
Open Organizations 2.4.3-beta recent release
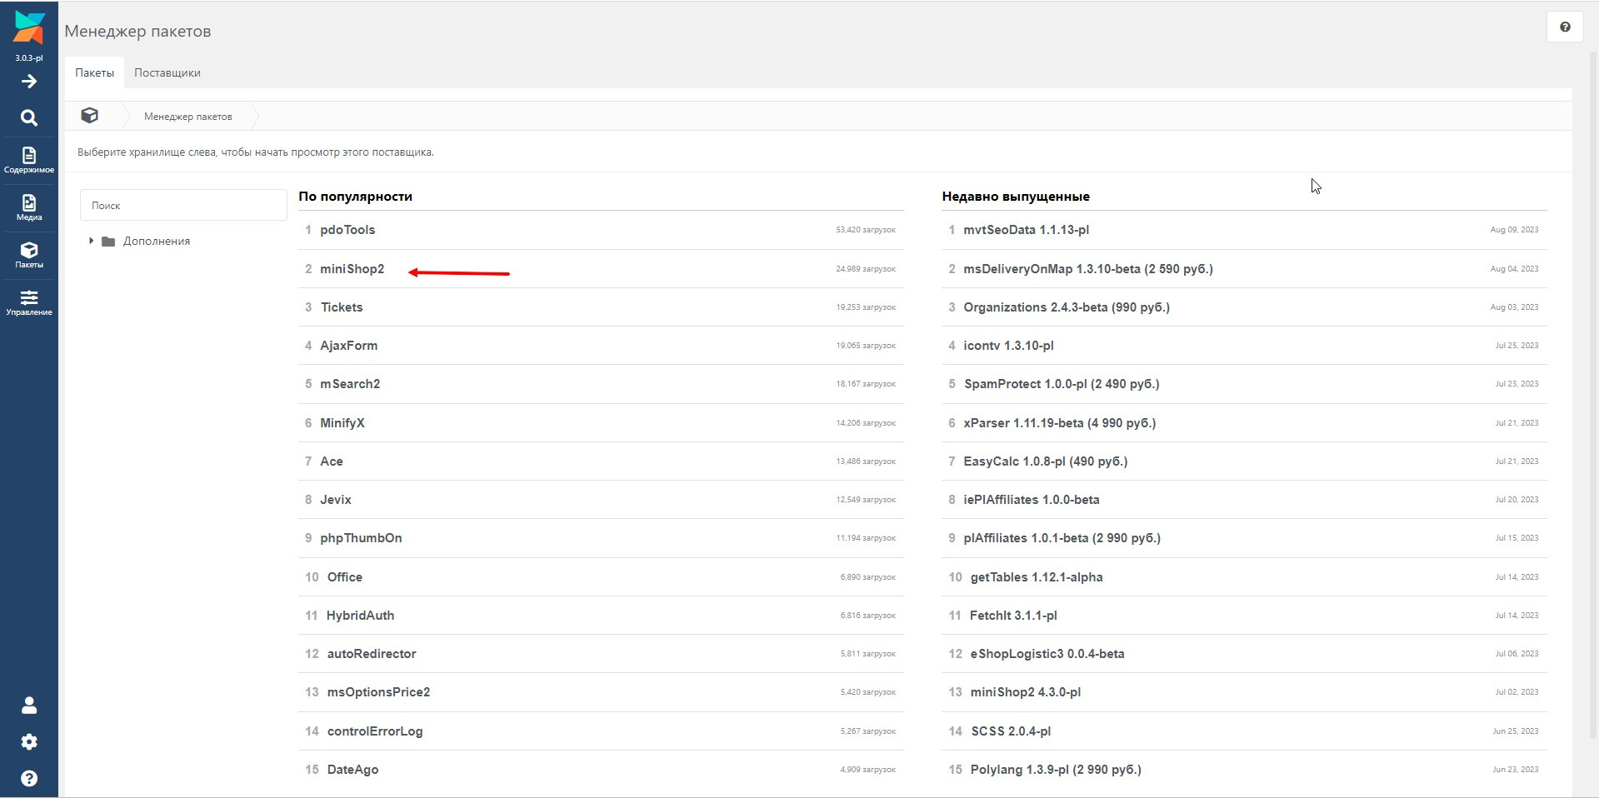click(x=1067, y=307)
